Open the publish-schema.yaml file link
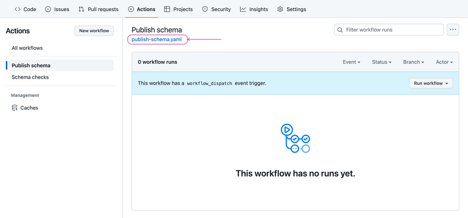The image size is (468, 218). [156, 39]
